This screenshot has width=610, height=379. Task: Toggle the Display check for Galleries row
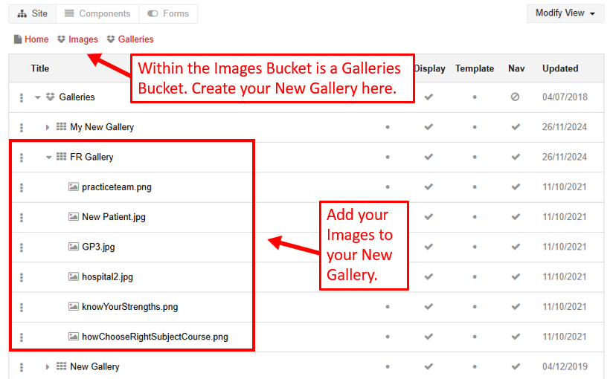coord(428,97)
